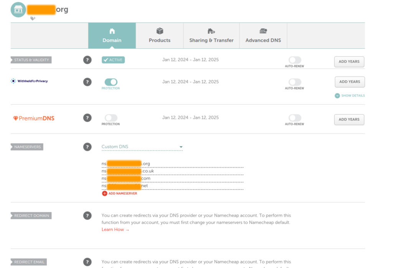Image resolution: width=393 pixels, height=268 pixels.
Task: Click the tag icon under the domain title
Action: coord(33,18)
